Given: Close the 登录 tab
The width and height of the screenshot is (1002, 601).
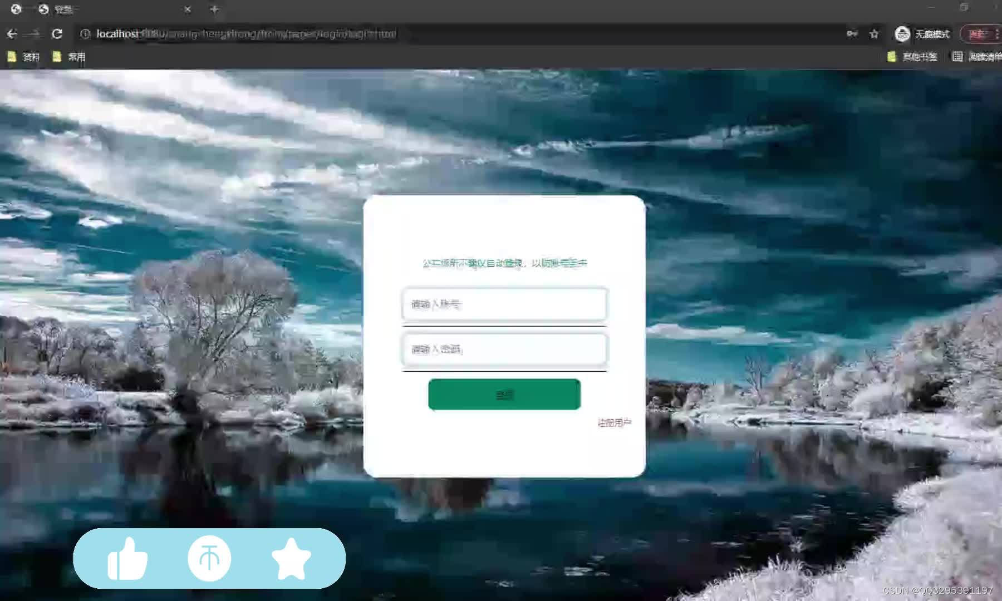Looking at the screenshot, I should point(188,9).
